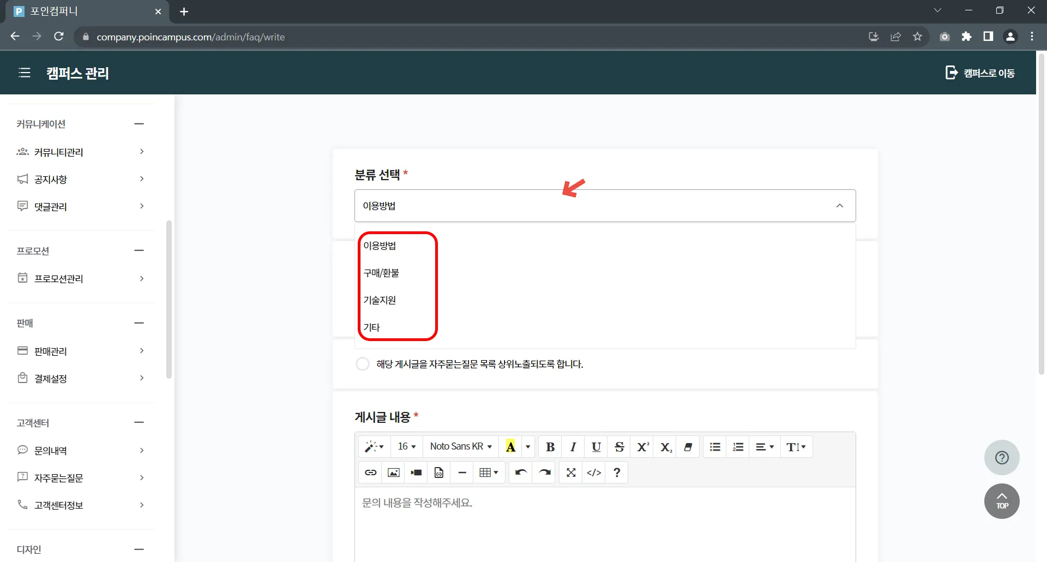Insert an unordered bullet list
1047x562 pixels.
click(715, 447)
